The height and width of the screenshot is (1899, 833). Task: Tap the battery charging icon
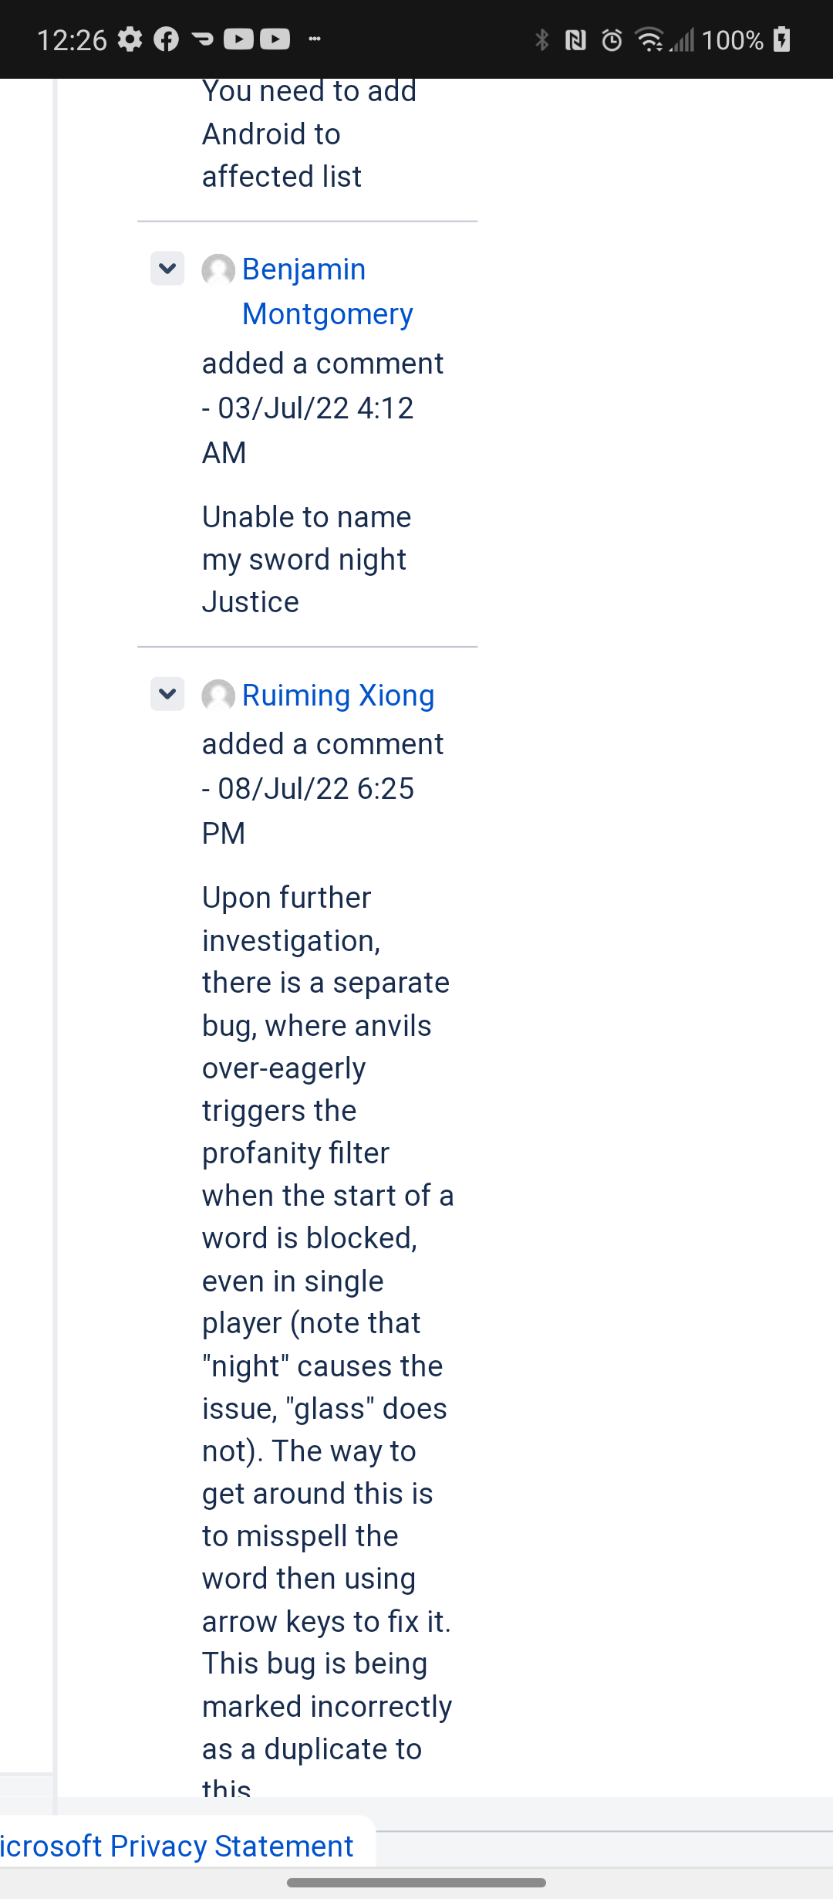point(782,39)
